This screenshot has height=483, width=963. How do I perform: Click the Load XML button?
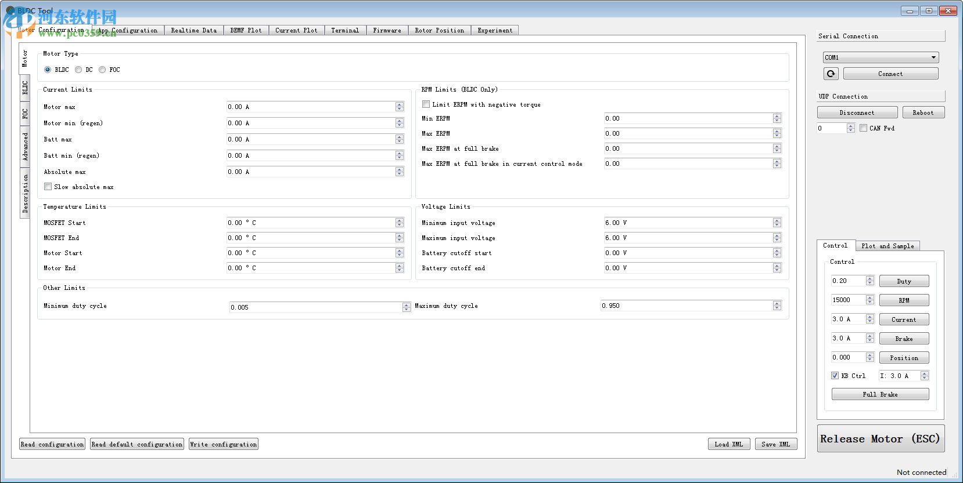pyautogui.click(x=728, y=444)
